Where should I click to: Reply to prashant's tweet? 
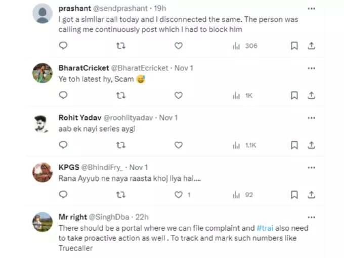click(63, 46)
